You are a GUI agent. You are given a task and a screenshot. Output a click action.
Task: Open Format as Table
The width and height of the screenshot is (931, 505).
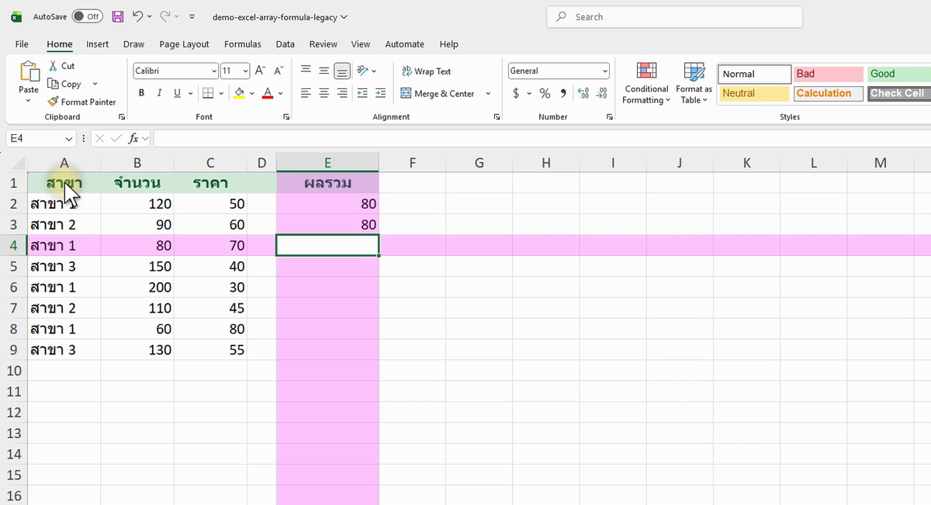694,83
